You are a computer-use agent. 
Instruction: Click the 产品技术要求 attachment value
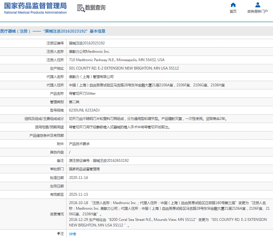tap(79, 144)
